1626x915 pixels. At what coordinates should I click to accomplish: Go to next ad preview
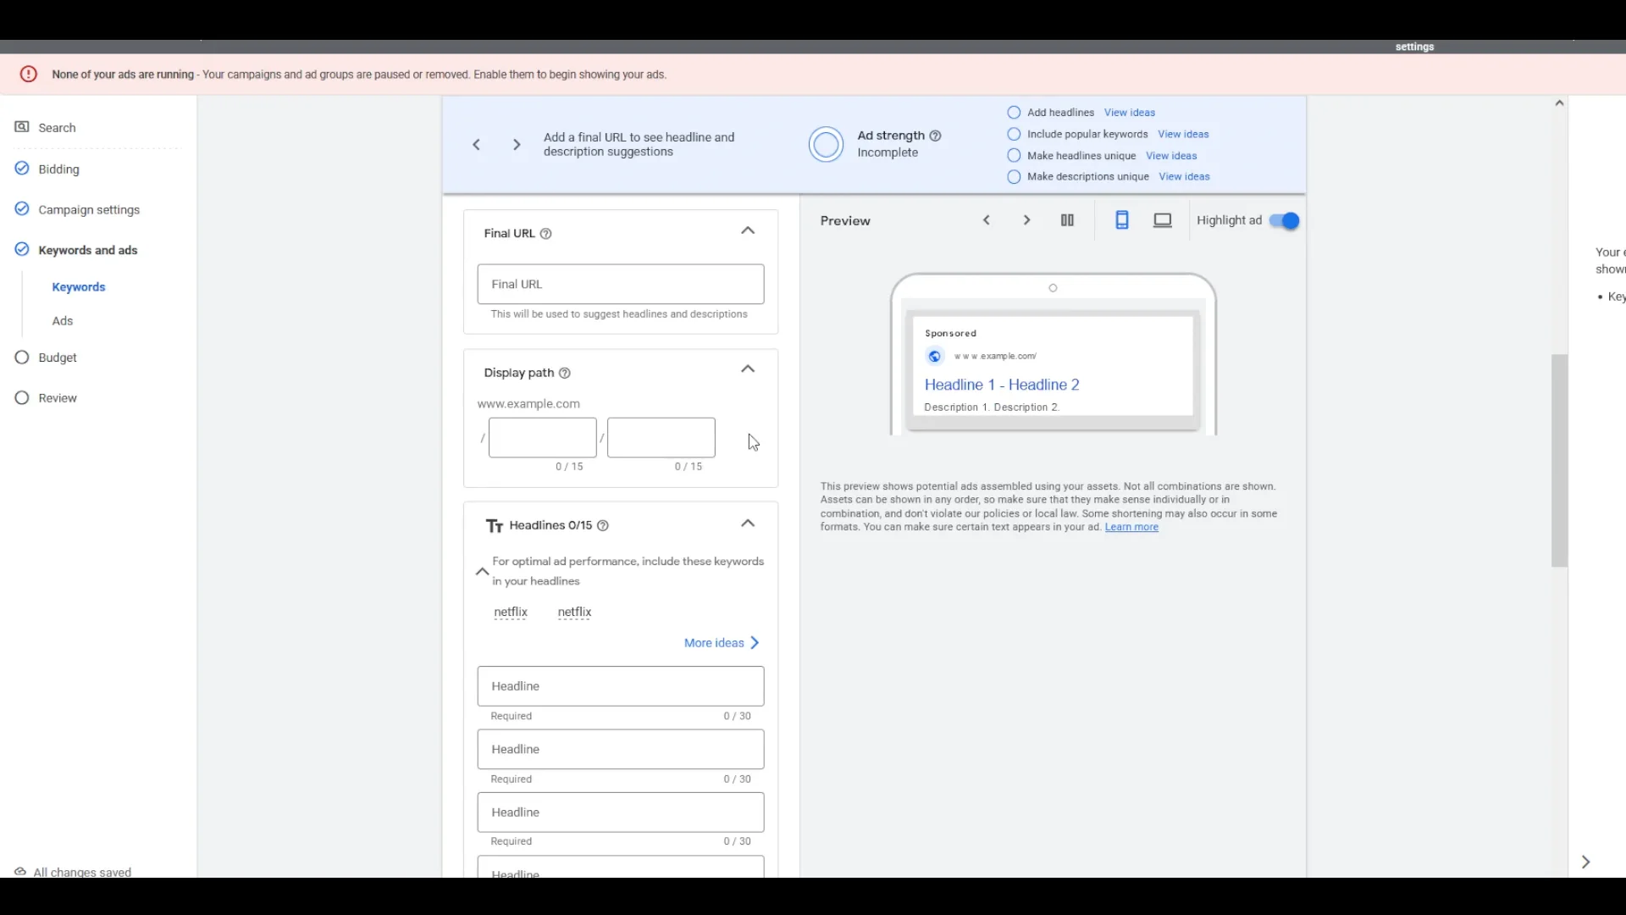pos(1026,220)
